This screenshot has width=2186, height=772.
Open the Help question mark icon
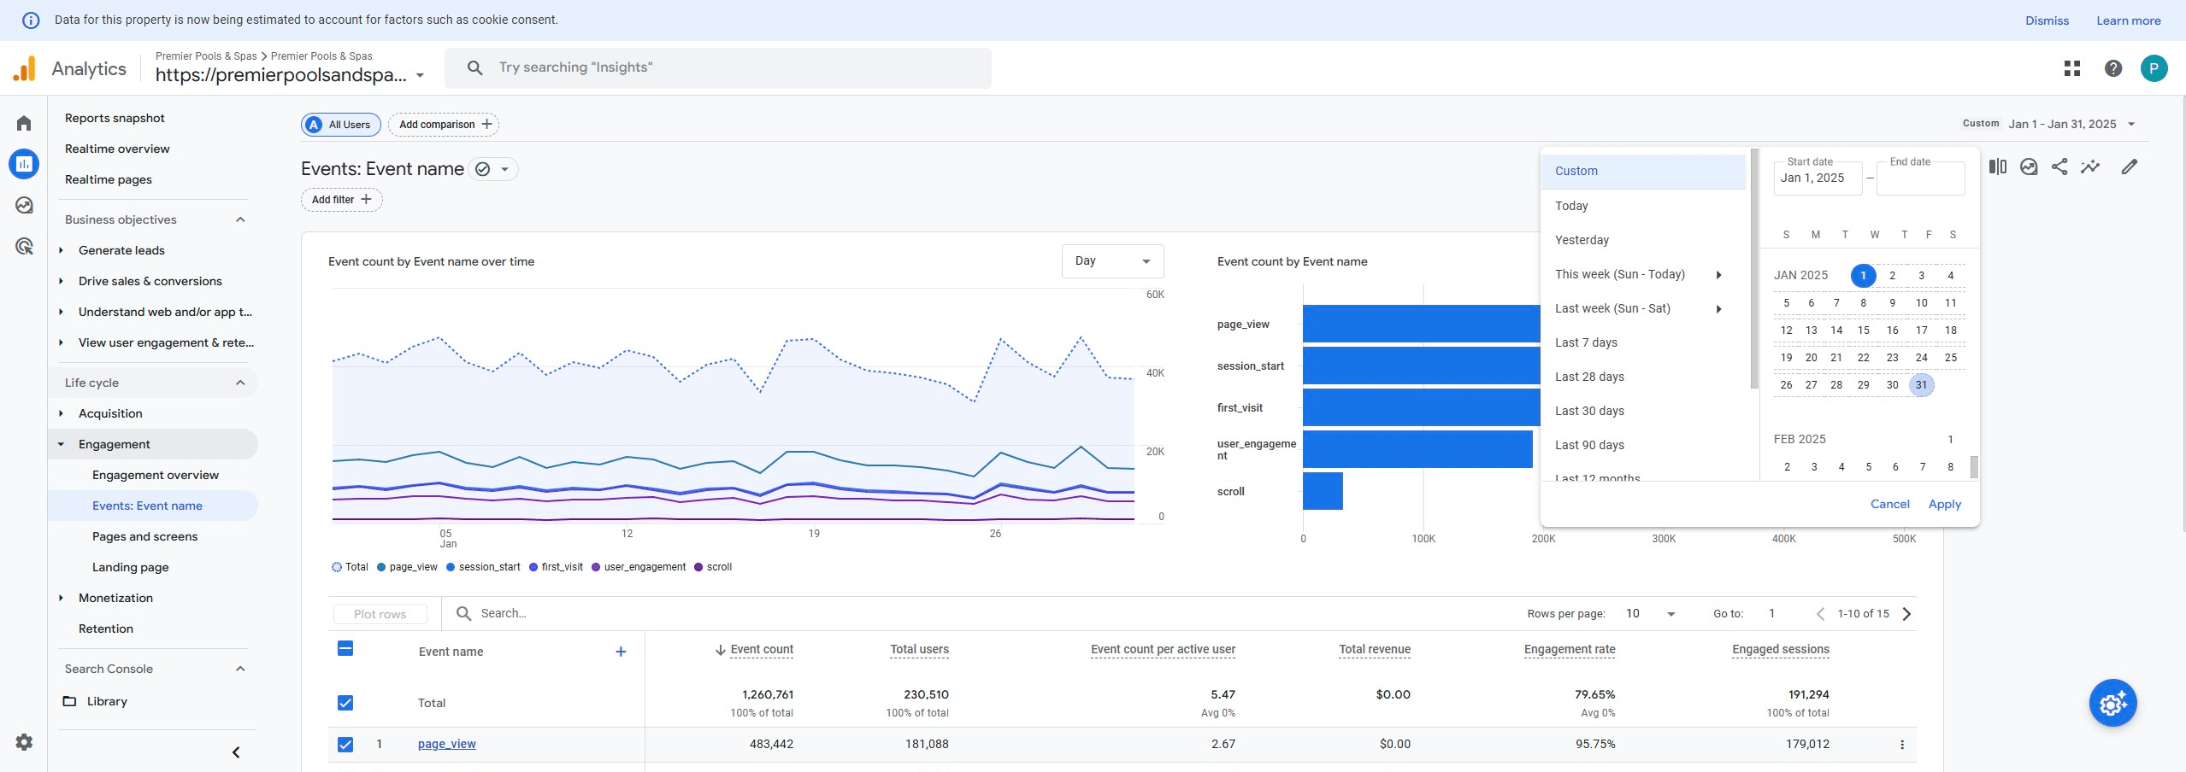click(x=2113, y=68)
